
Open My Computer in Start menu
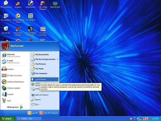(x=45, y=73)
